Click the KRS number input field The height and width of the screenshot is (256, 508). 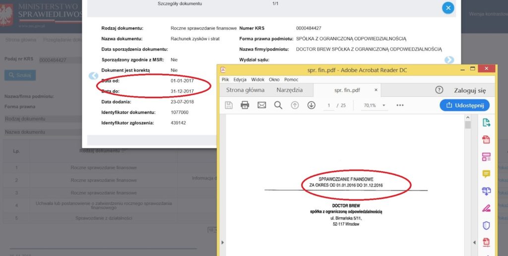coord(60,60)
